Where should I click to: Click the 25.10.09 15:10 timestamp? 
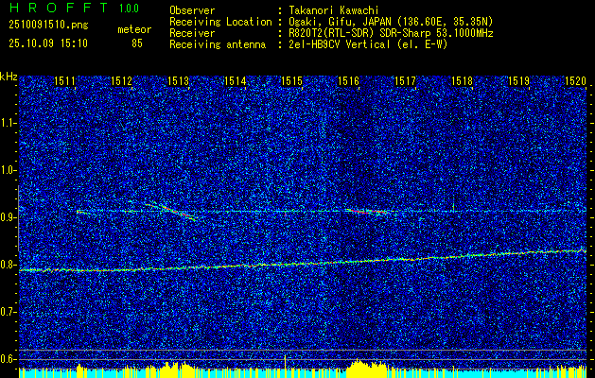click(47, 43)
